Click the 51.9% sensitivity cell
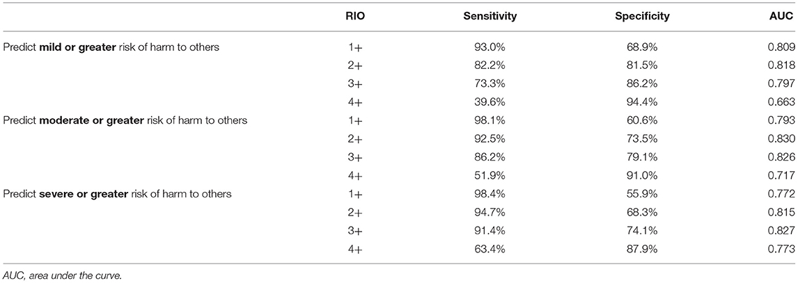This screenshot has height=283, width=798. [490, 175]
